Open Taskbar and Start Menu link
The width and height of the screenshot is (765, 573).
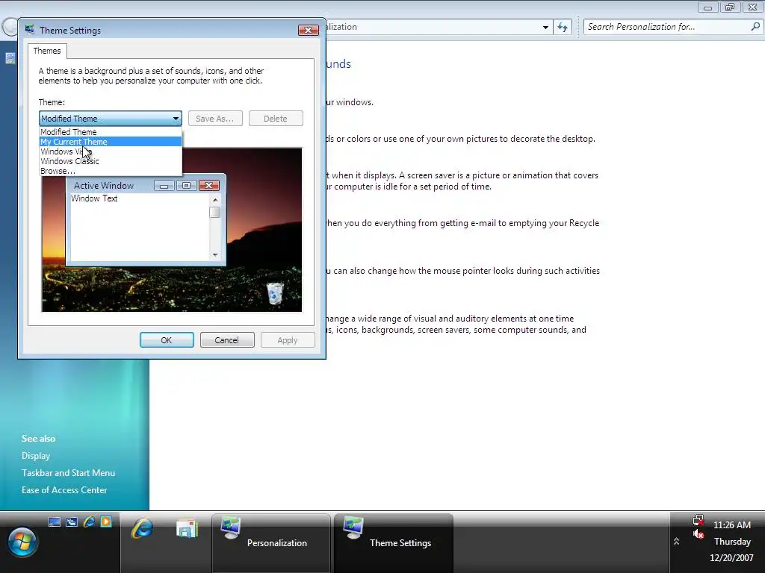point(68,473)
